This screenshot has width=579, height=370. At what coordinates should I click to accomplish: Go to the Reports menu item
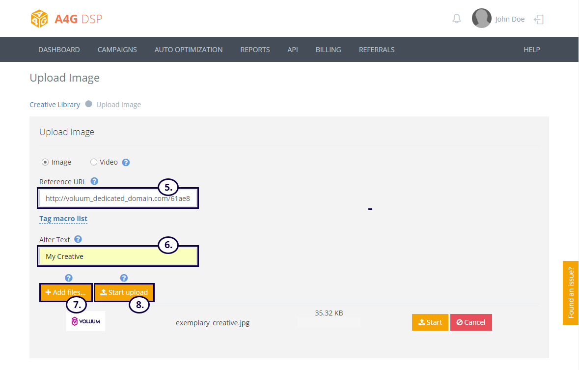[x=255, y=50]
